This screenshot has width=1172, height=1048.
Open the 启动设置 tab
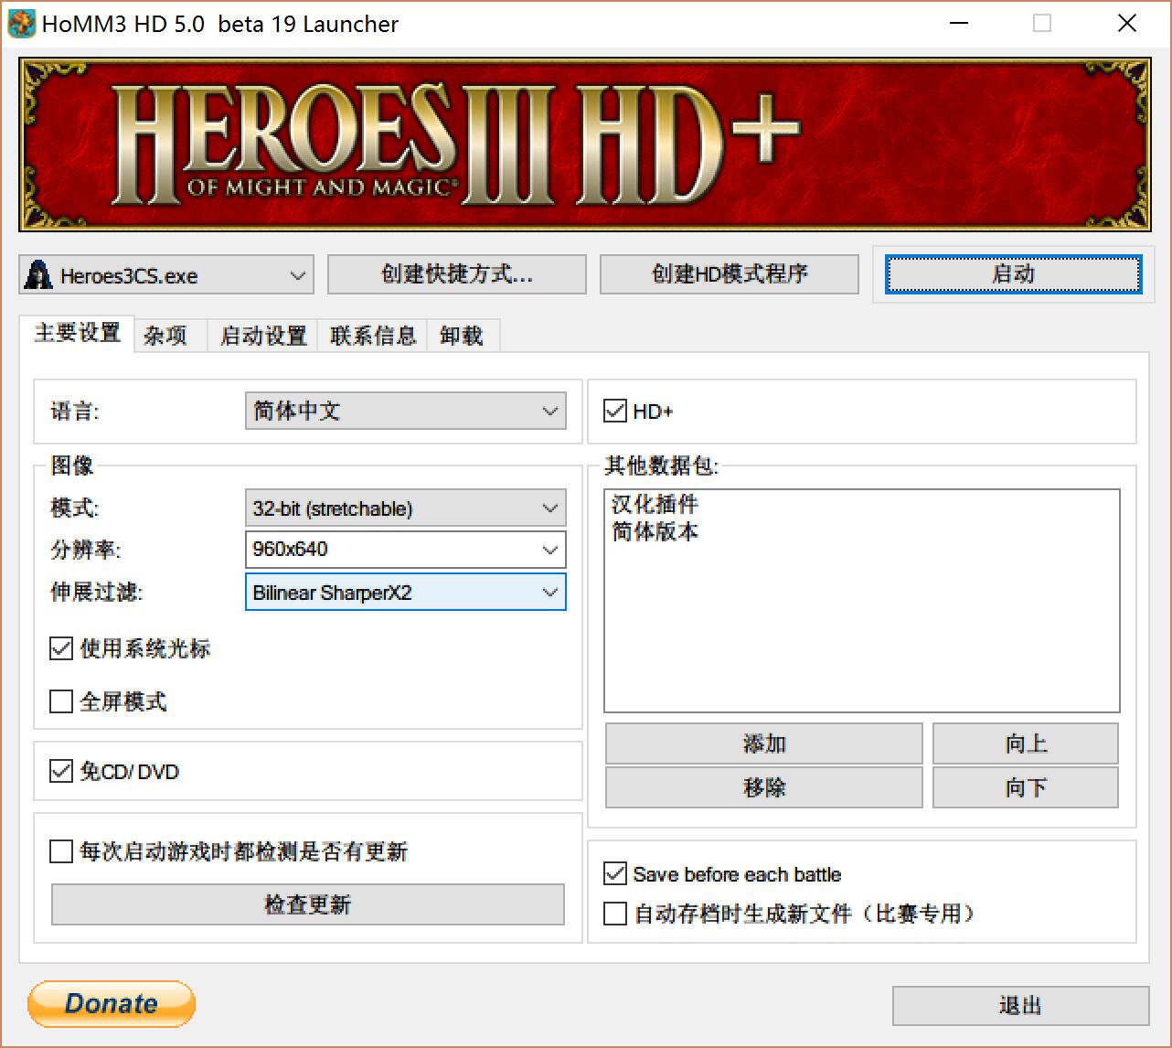click(262, 336)
